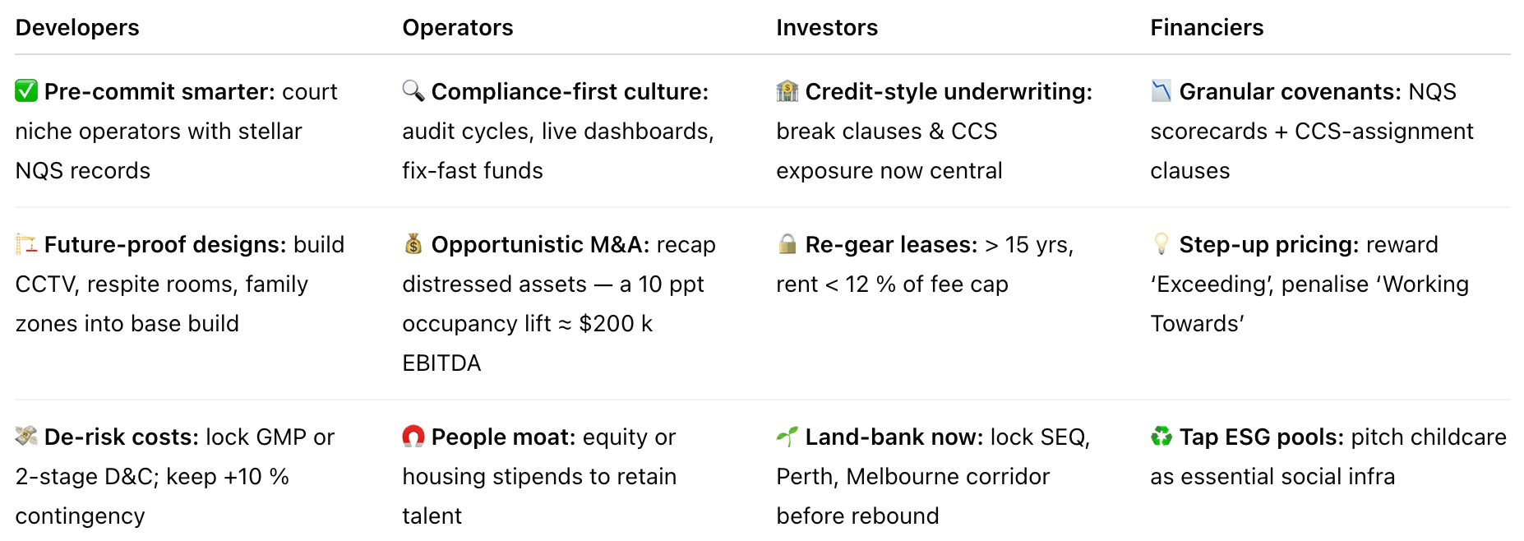Click the bold text 'Opportunistic M&A:'
Screen dimensions: 1524x541
tap(540, 245)
